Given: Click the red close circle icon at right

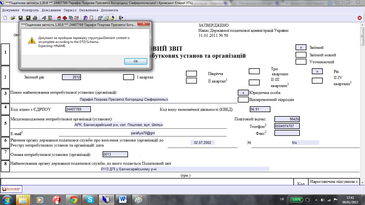Looking at the screenshot, I should [x=360, y=18].
